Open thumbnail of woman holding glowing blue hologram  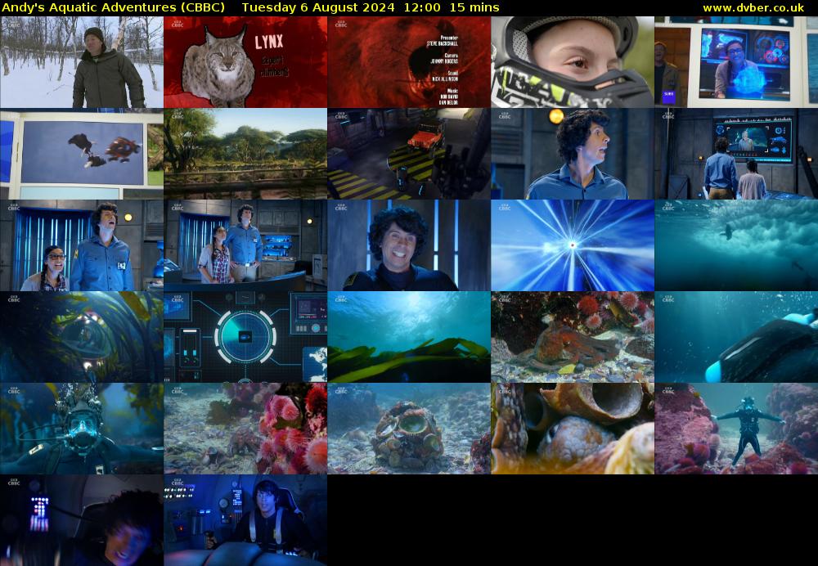[x=736, y=62]
